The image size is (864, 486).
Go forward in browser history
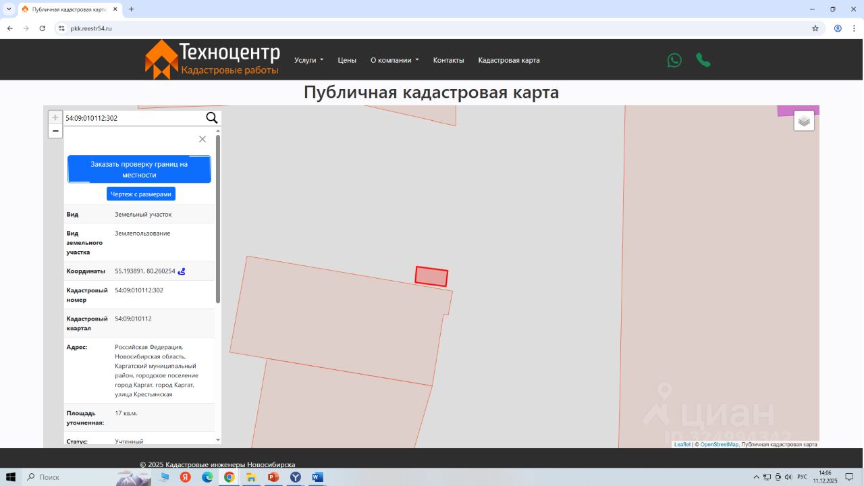[26, 28]
